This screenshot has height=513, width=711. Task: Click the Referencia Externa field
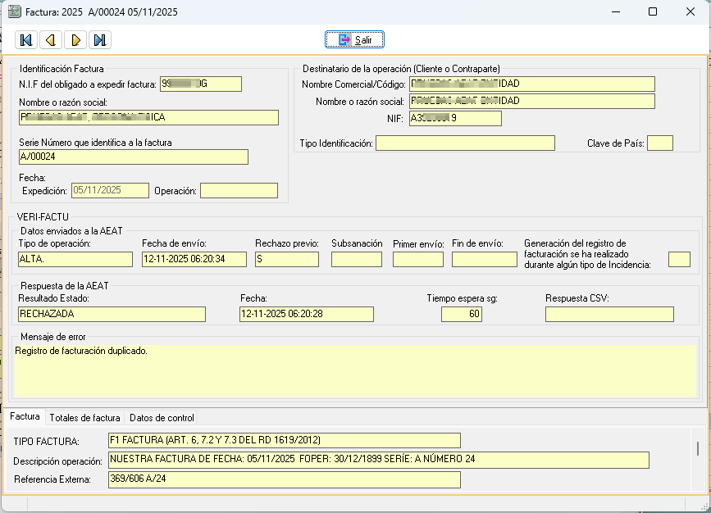tap(284, 479)
